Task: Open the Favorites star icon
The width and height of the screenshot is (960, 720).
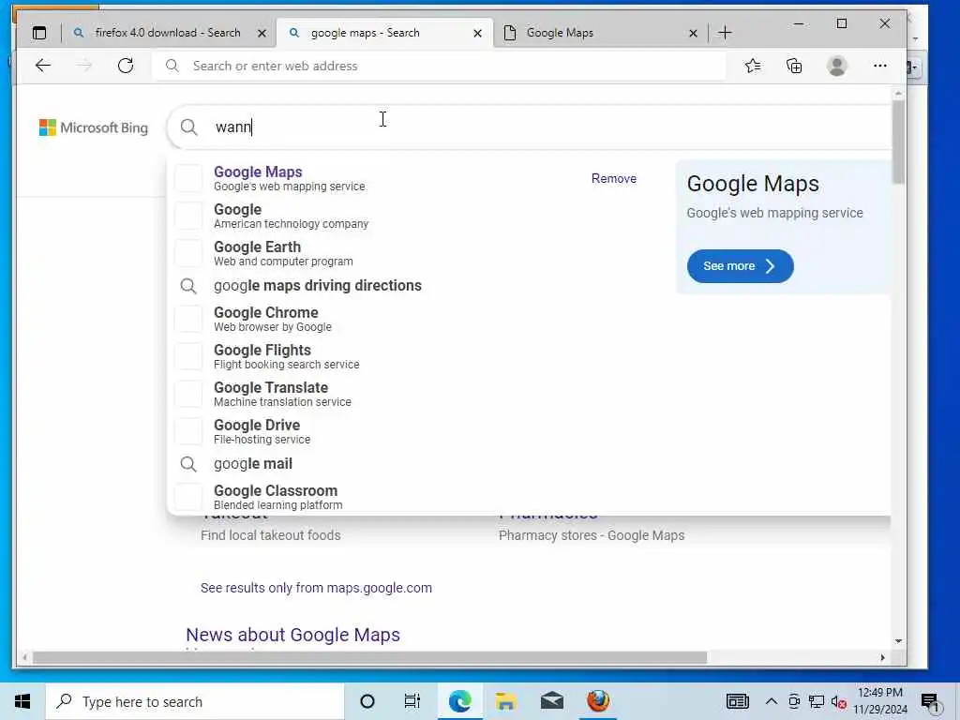Action: coord(753,66)
